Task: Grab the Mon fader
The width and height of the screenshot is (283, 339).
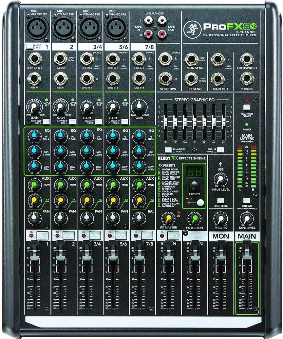Action: click(x=221, y=251)
